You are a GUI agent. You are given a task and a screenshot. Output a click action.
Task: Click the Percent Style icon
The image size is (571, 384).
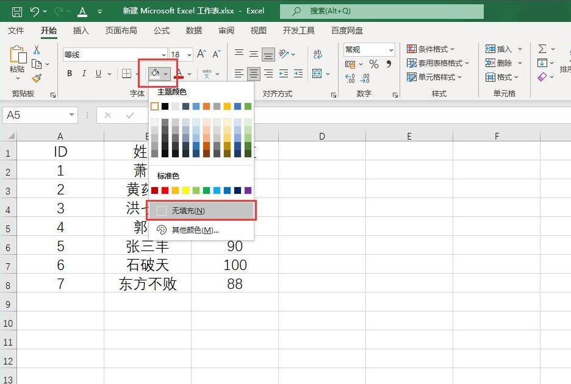pos(373,64)
